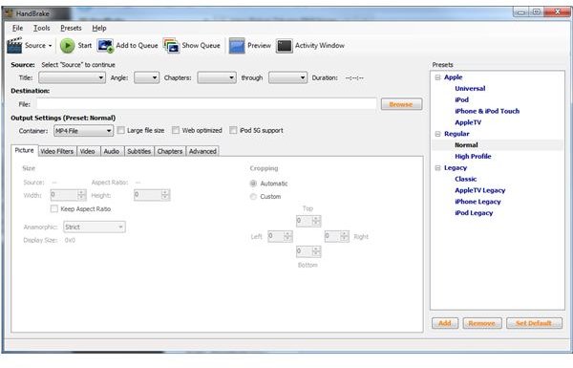The image size is (573, 368).
Task: Click the green Start play icon
Action: [x=67, y=46]
